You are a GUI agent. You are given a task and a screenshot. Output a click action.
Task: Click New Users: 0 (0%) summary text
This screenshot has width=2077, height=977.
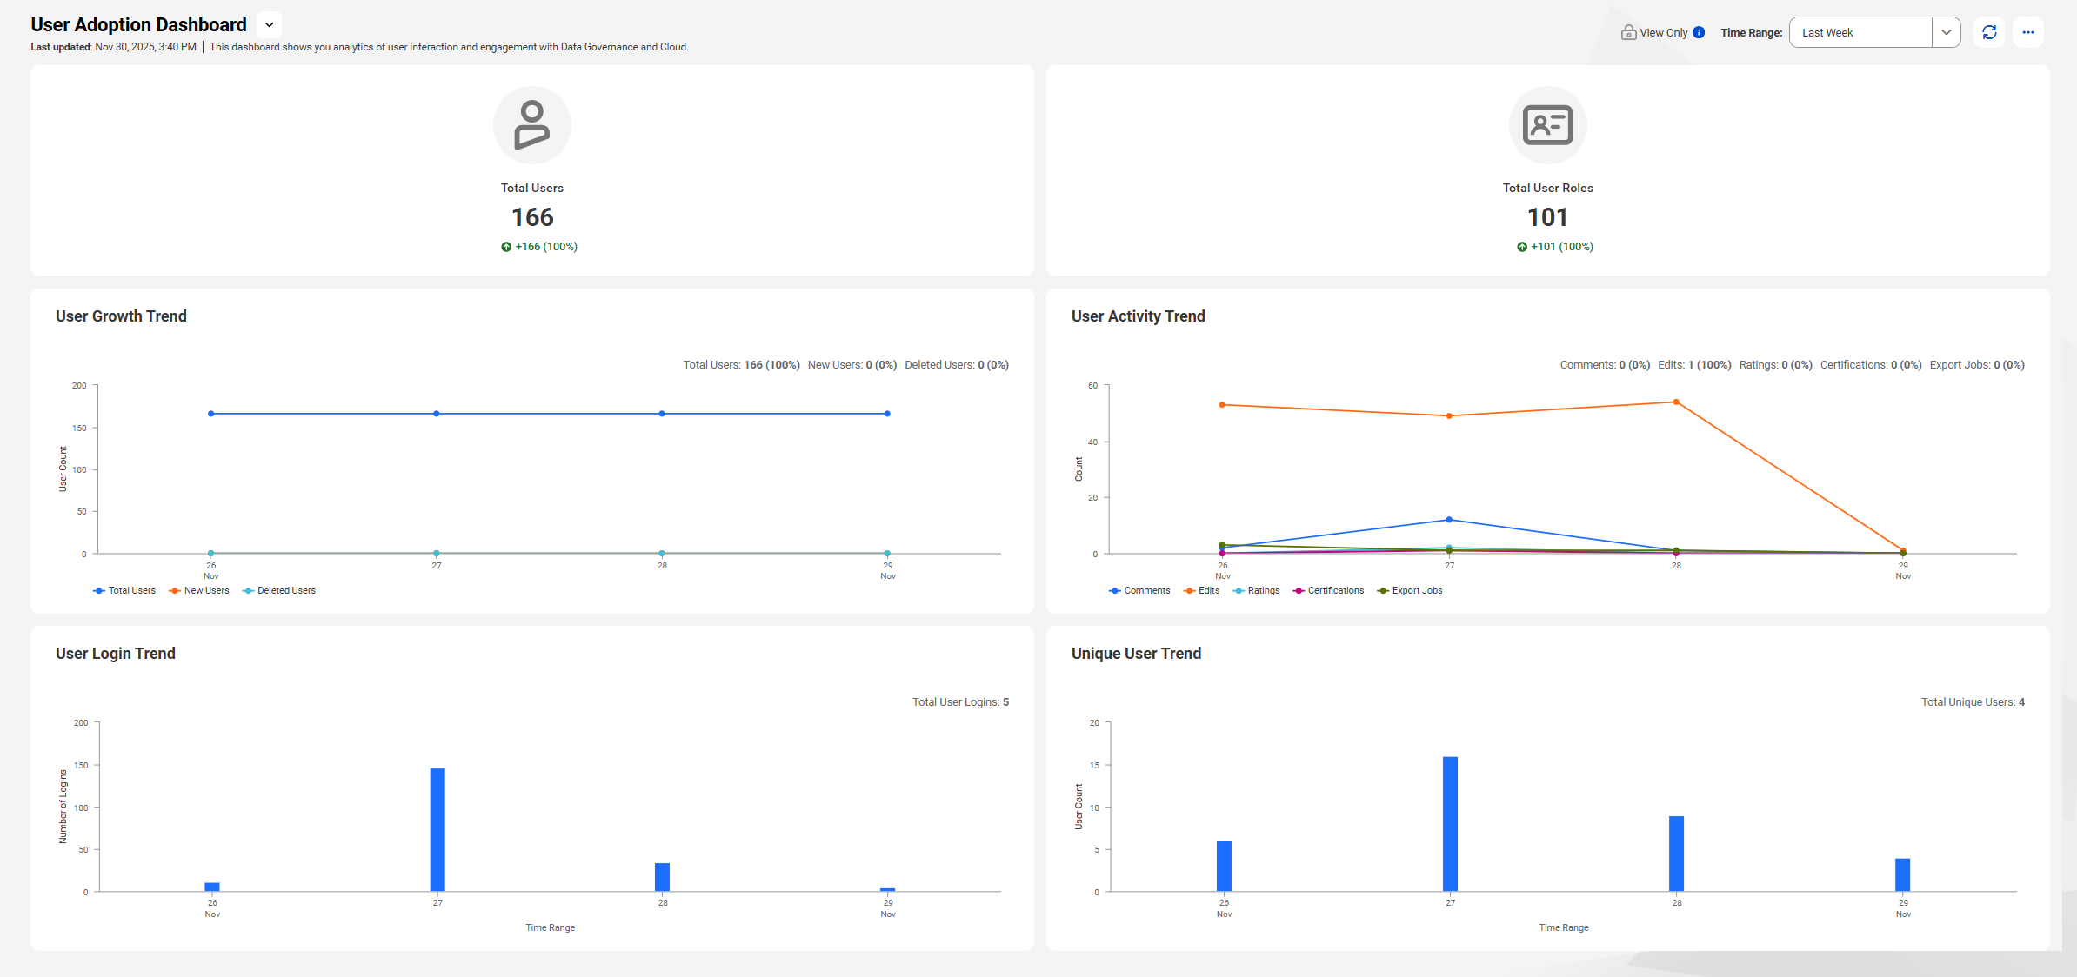pos(852,365)
